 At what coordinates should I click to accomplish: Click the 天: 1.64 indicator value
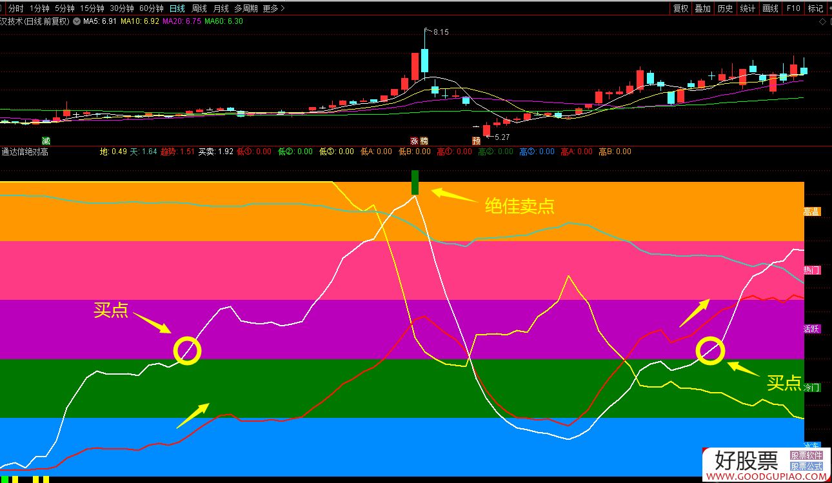[x=143, y=152]
